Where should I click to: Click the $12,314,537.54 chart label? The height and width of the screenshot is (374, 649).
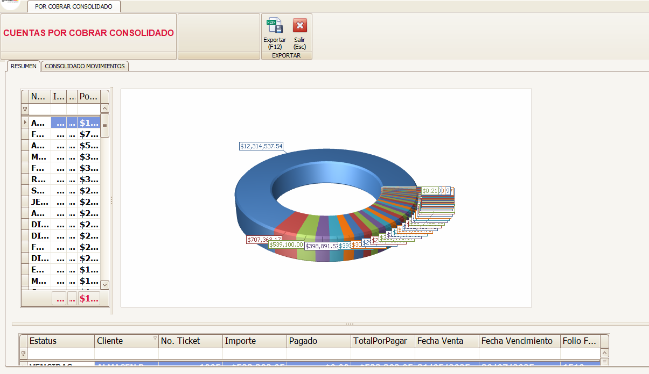[261, 146]
